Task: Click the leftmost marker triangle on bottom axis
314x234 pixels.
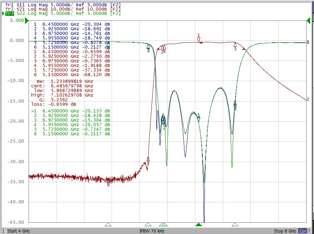Action: pos(108,224)
